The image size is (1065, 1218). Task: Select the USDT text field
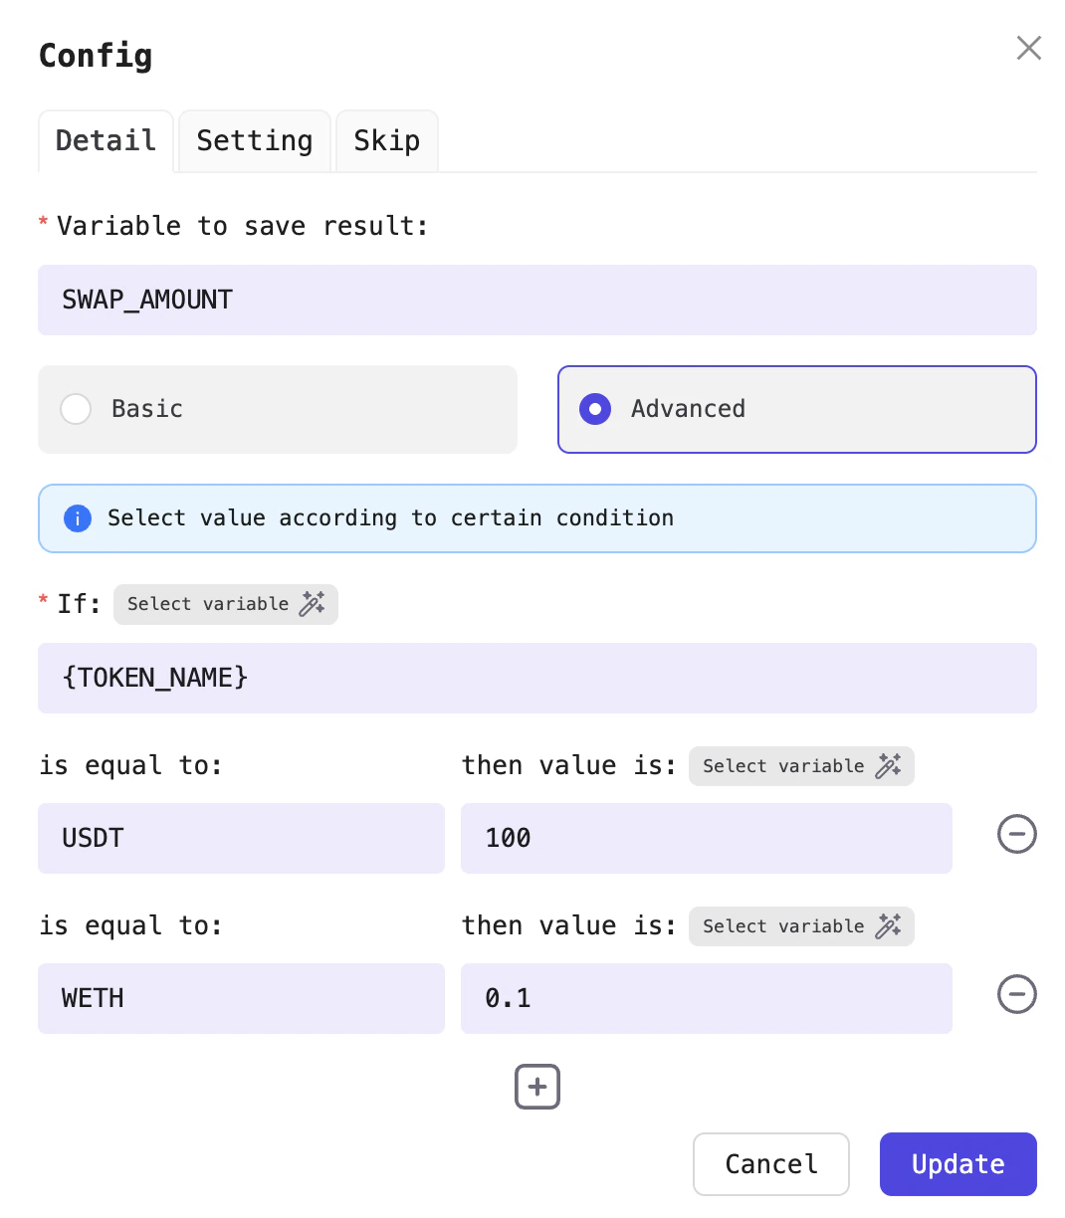[241, 838]
